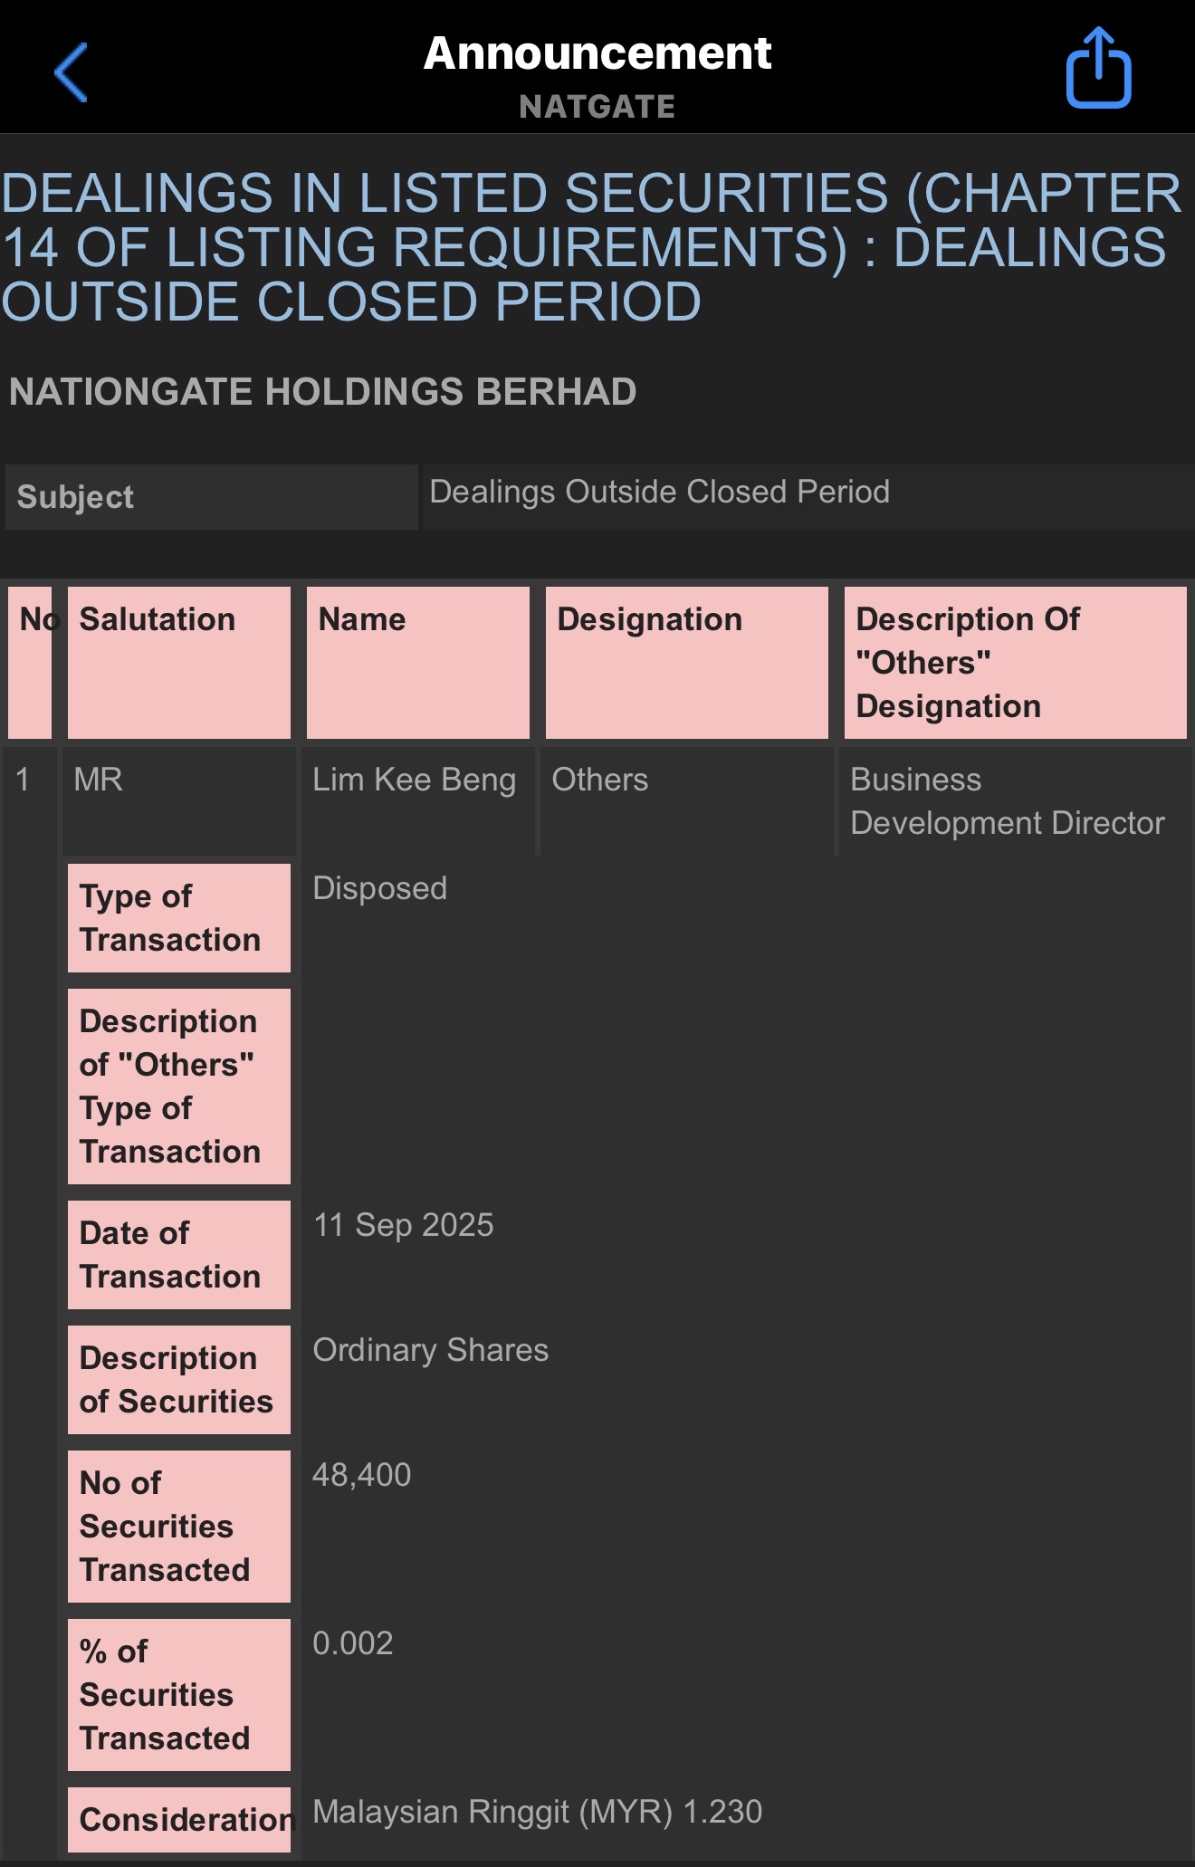Tap Description Of Others Designation header
Image resolution: width=1195 pixels, height=1867 pixels.
coord(1015,662)
